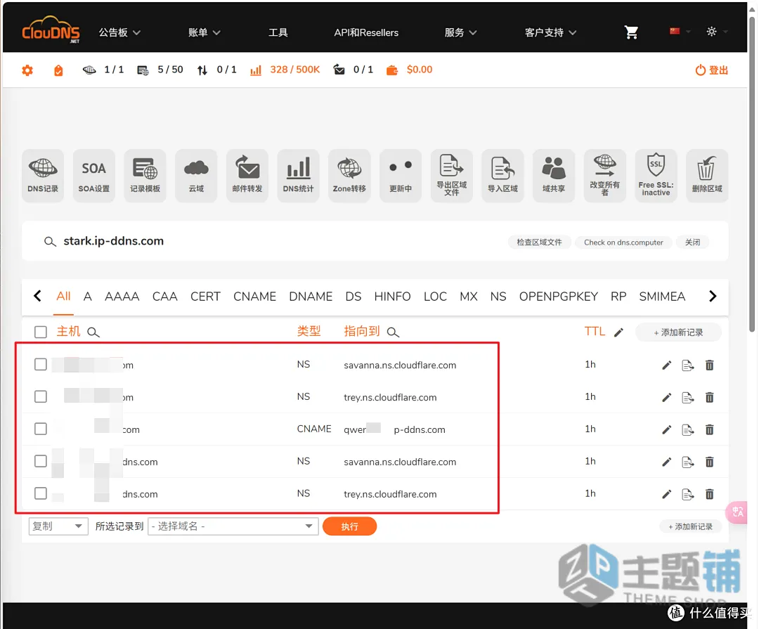Click the 关闭 close button
The image size is (759, 629).
(692, 242)
